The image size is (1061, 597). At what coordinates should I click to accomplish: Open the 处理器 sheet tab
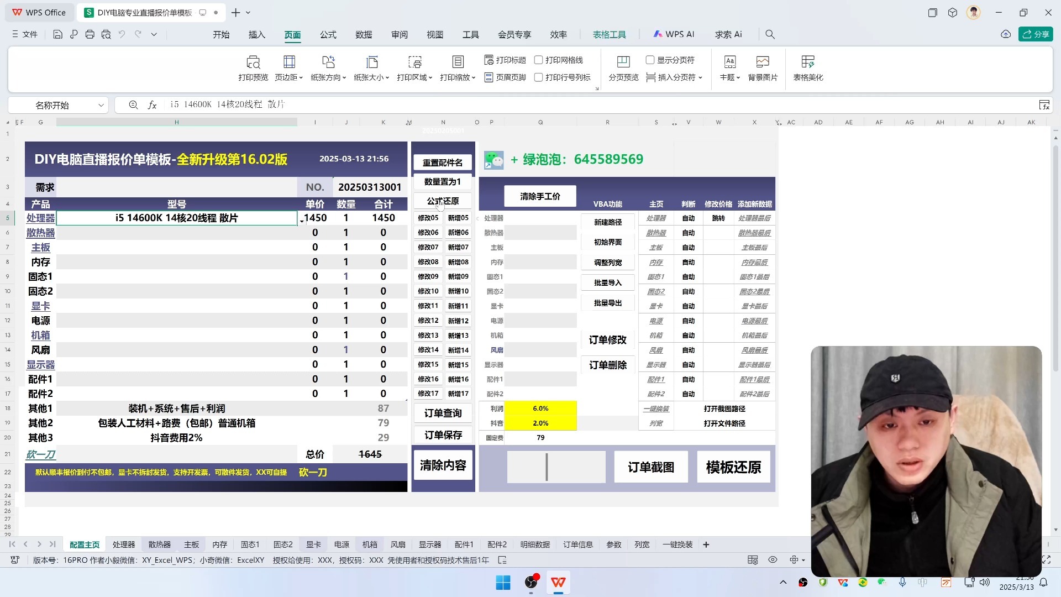(123, 544)
